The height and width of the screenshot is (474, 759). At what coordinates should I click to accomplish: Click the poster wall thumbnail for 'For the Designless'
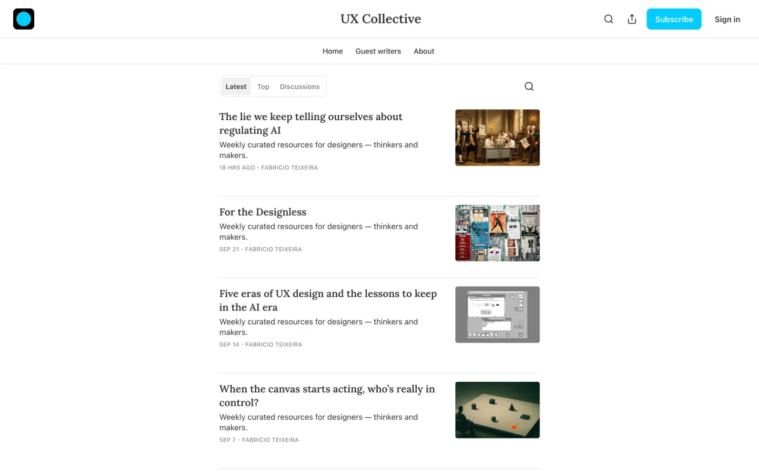[x=497, y=233]
